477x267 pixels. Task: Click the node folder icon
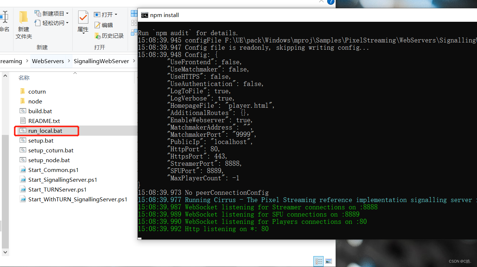click(23, 101)
